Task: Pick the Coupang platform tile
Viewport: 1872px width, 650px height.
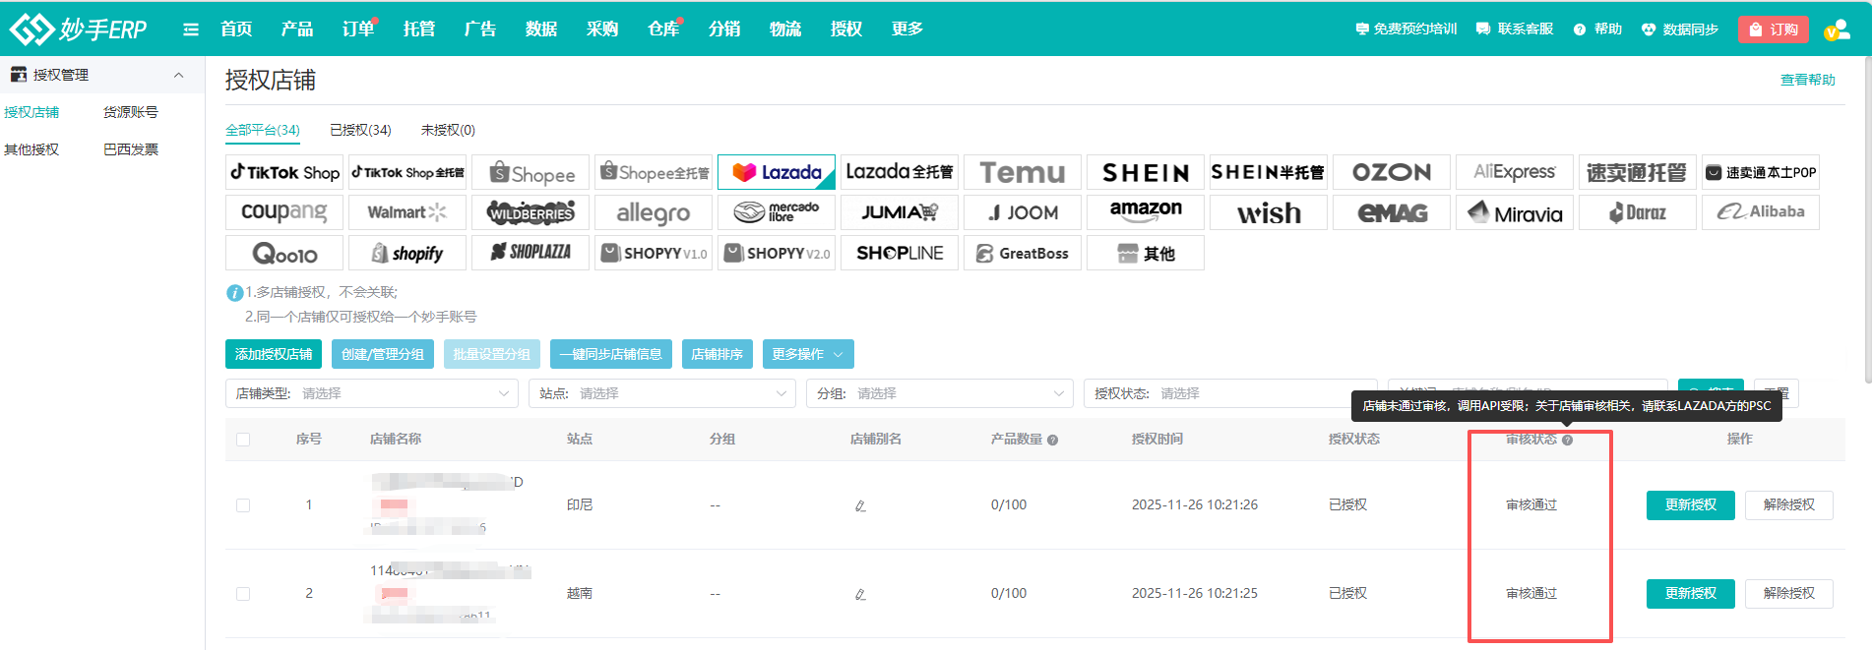Action: click(284, 212)
